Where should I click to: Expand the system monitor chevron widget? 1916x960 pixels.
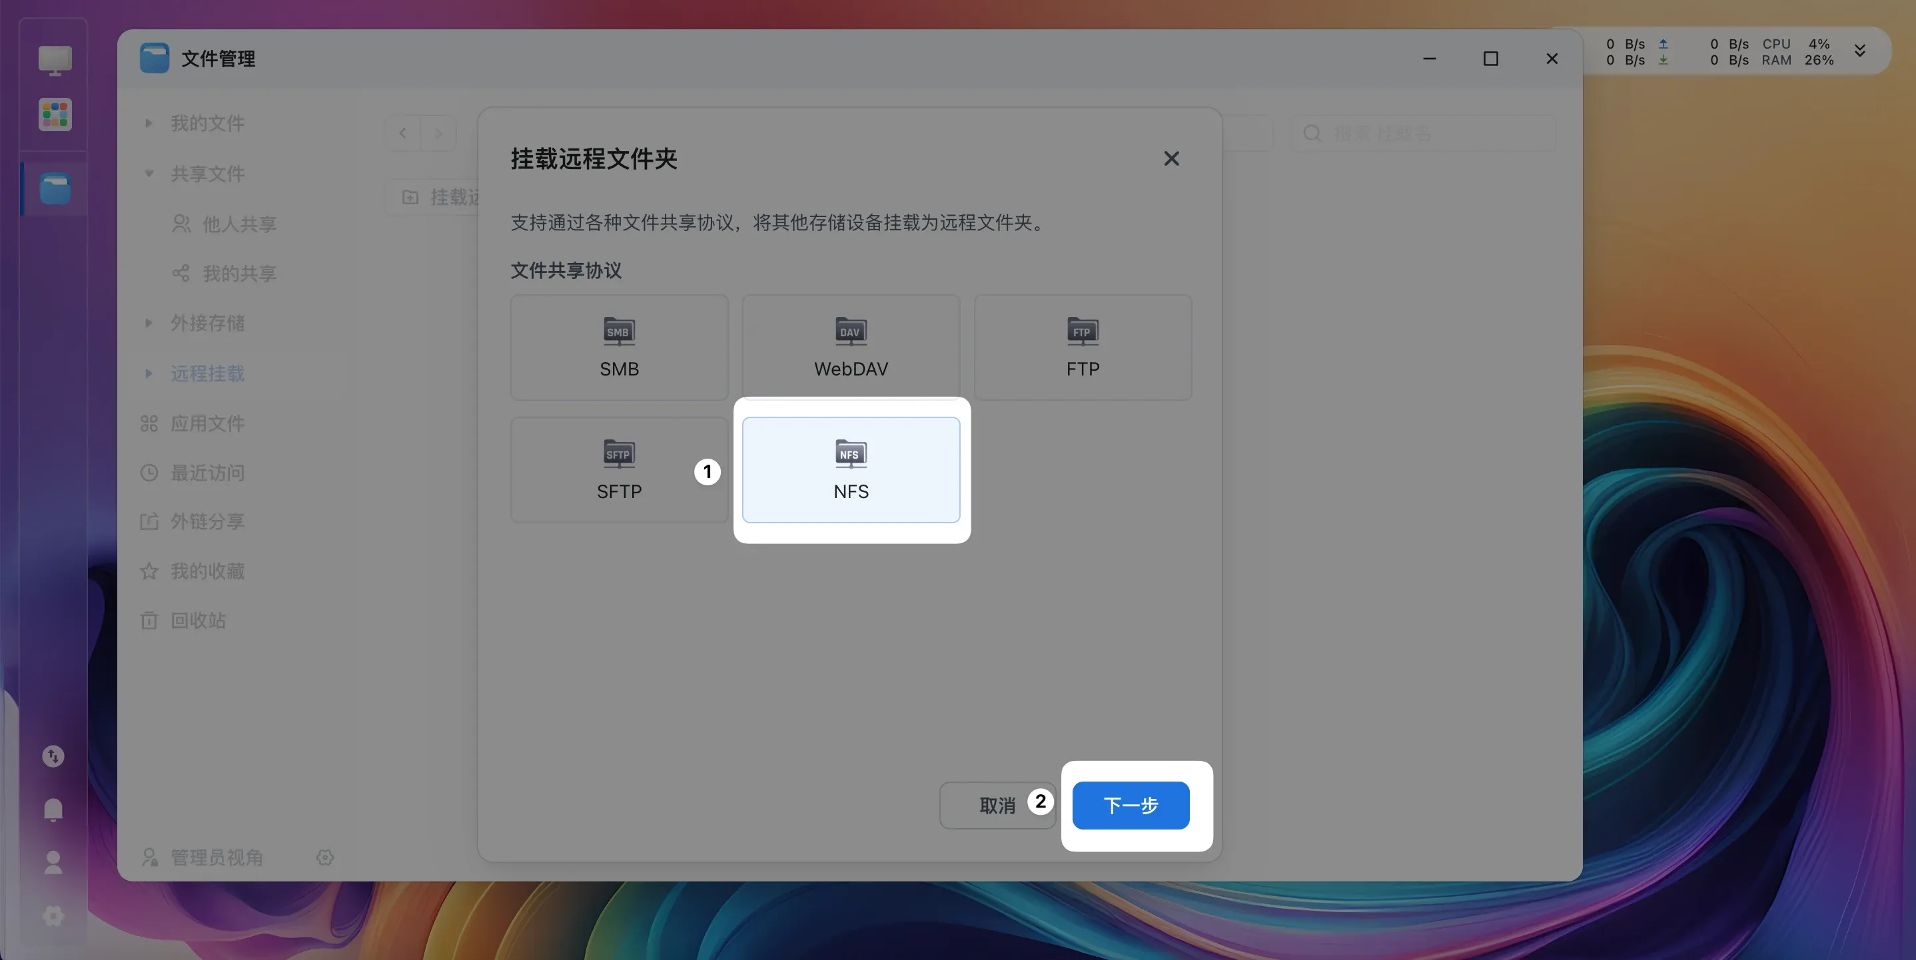pyautogui.click(x=1859, y=51)
